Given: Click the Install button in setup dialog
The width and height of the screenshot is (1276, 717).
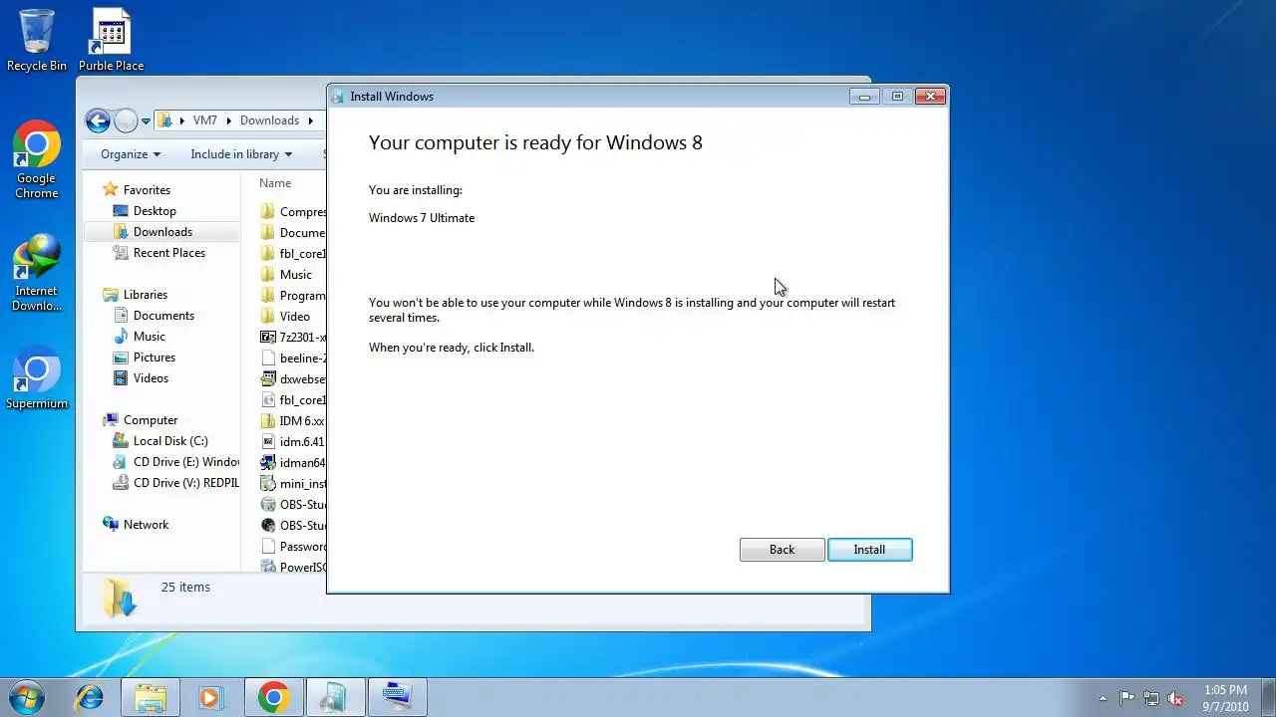Looking at the screenshot, I should [x=869, y=550].
